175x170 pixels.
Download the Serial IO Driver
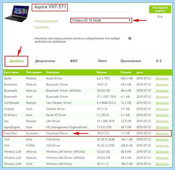162,115
